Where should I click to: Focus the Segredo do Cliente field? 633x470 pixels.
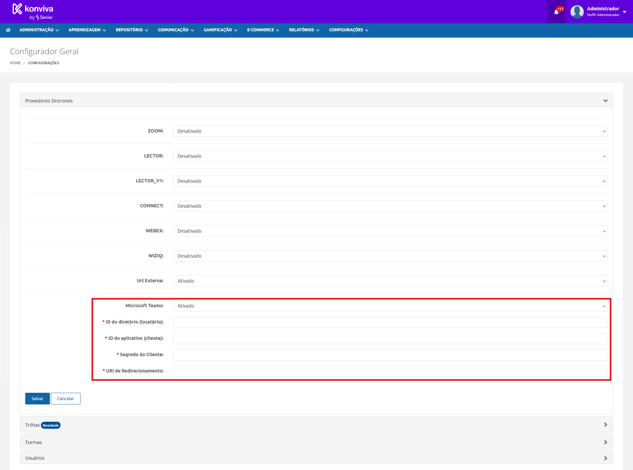tap(390, 355)
